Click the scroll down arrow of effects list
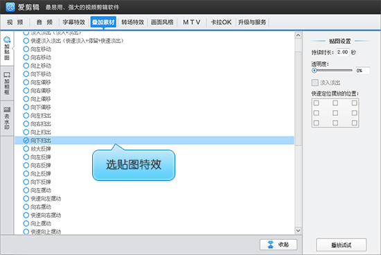 coord(298,230)
